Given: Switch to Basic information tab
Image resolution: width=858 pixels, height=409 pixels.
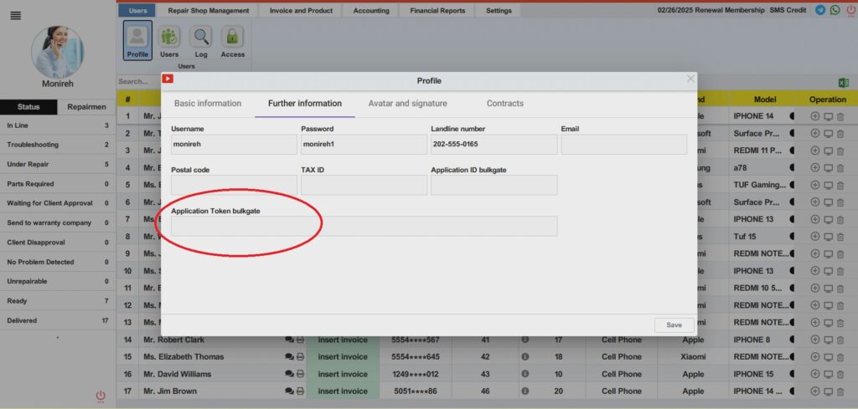Looking at the screenshot, I should [x=207, y=104].
